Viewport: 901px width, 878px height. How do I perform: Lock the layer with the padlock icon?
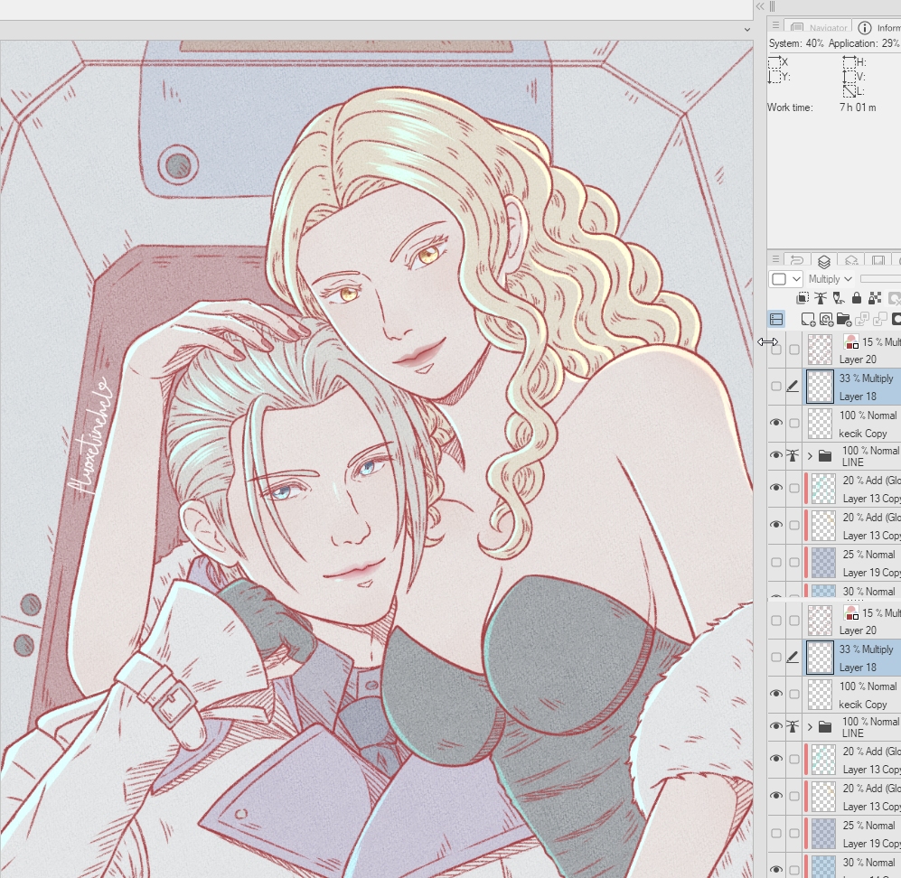[857, 298]
